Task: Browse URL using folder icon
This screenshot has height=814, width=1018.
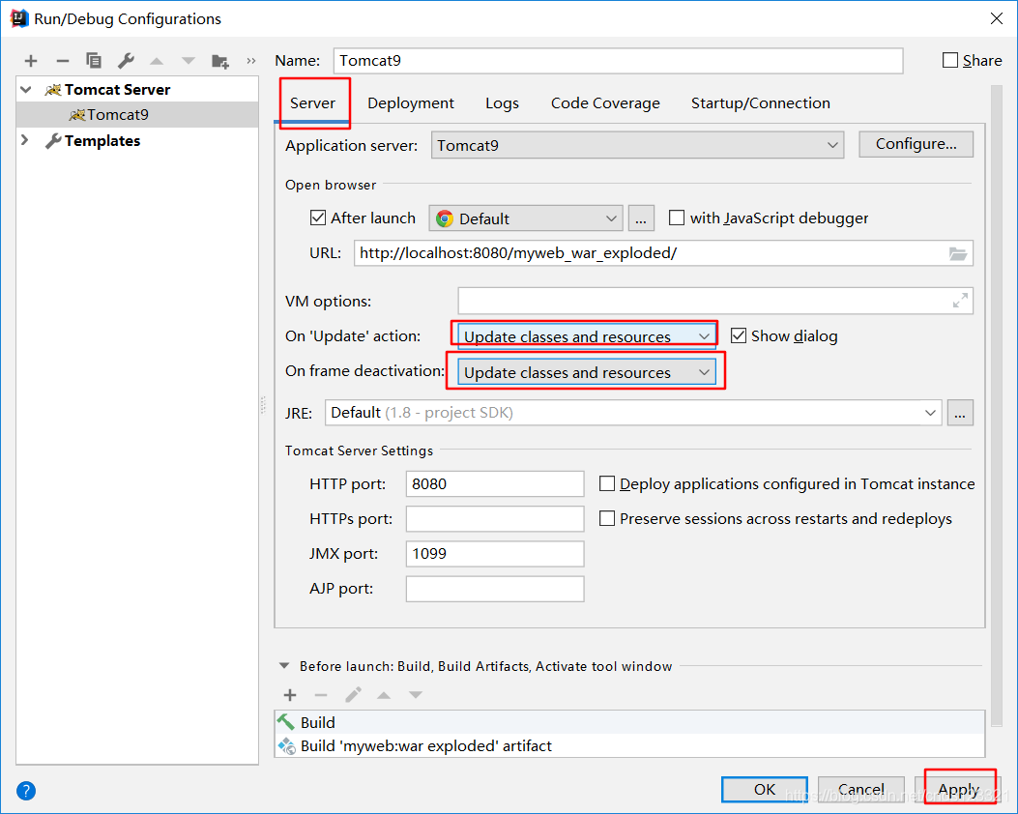Action: pos(958,254)
